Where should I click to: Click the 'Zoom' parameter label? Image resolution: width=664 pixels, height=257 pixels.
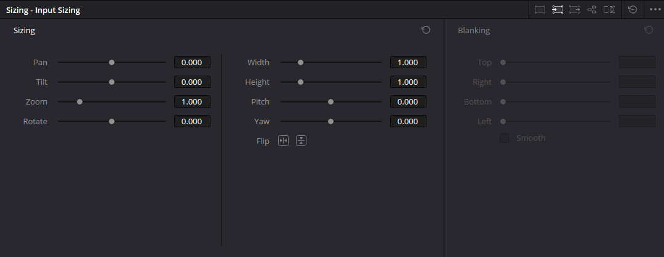tap(36, 101)
